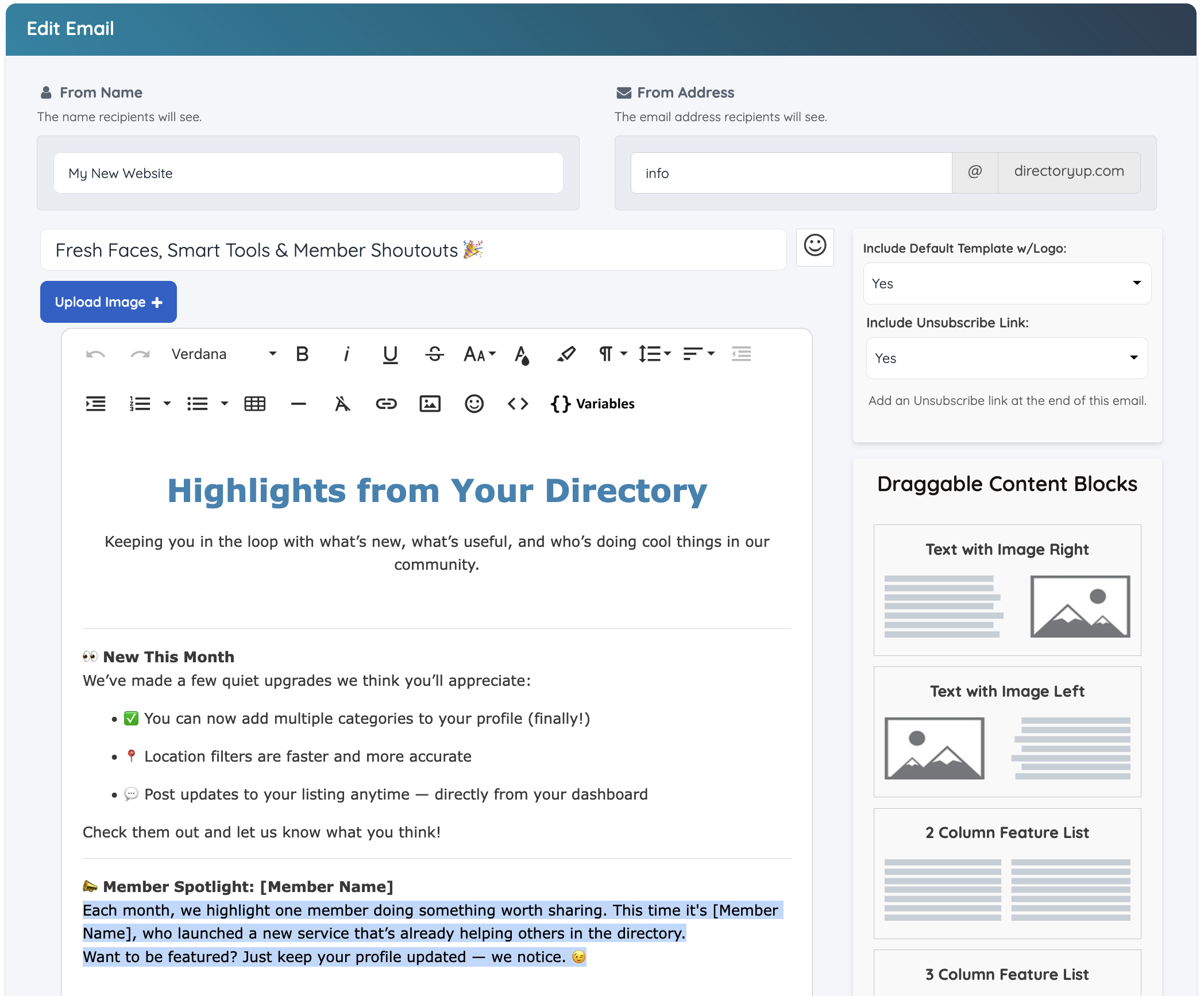1204x996 pixels.
Task: Open the text alignment menu
Action: coord(699,354)
